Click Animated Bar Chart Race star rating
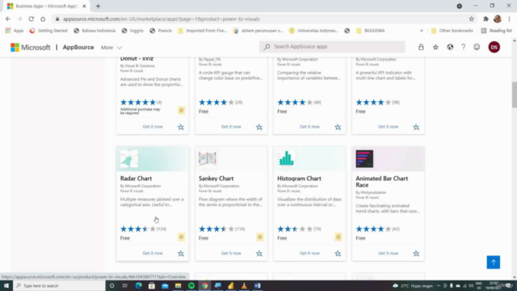 point(373,229)
